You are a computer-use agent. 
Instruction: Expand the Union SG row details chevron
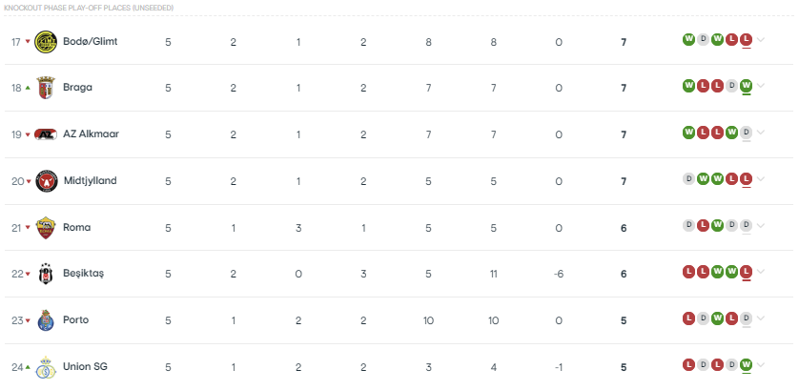pyautogui.click(x=760, y=364)
